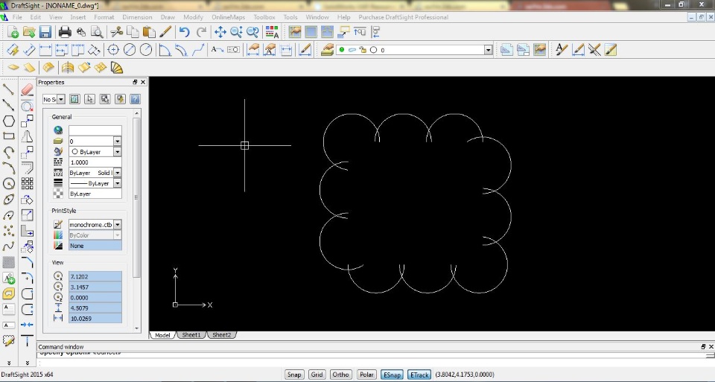Click the Properties panel vertical scrollbar
This screenshot has width=715, height=382.
tap(136, 197)
